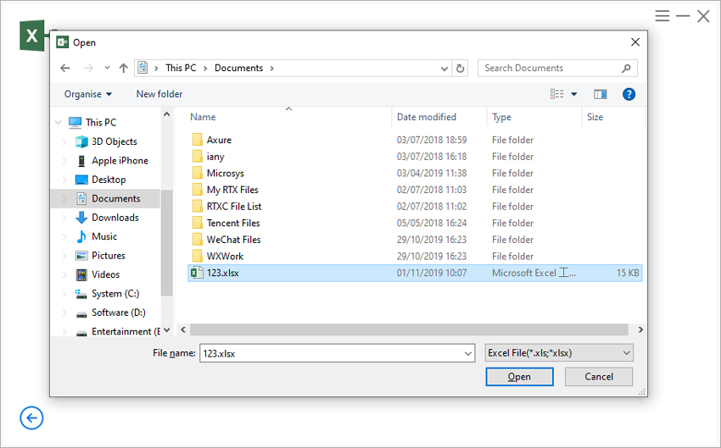Close the Open dialog
The image size is (721, 448).
pyautogui.click(x=635, y=42)
